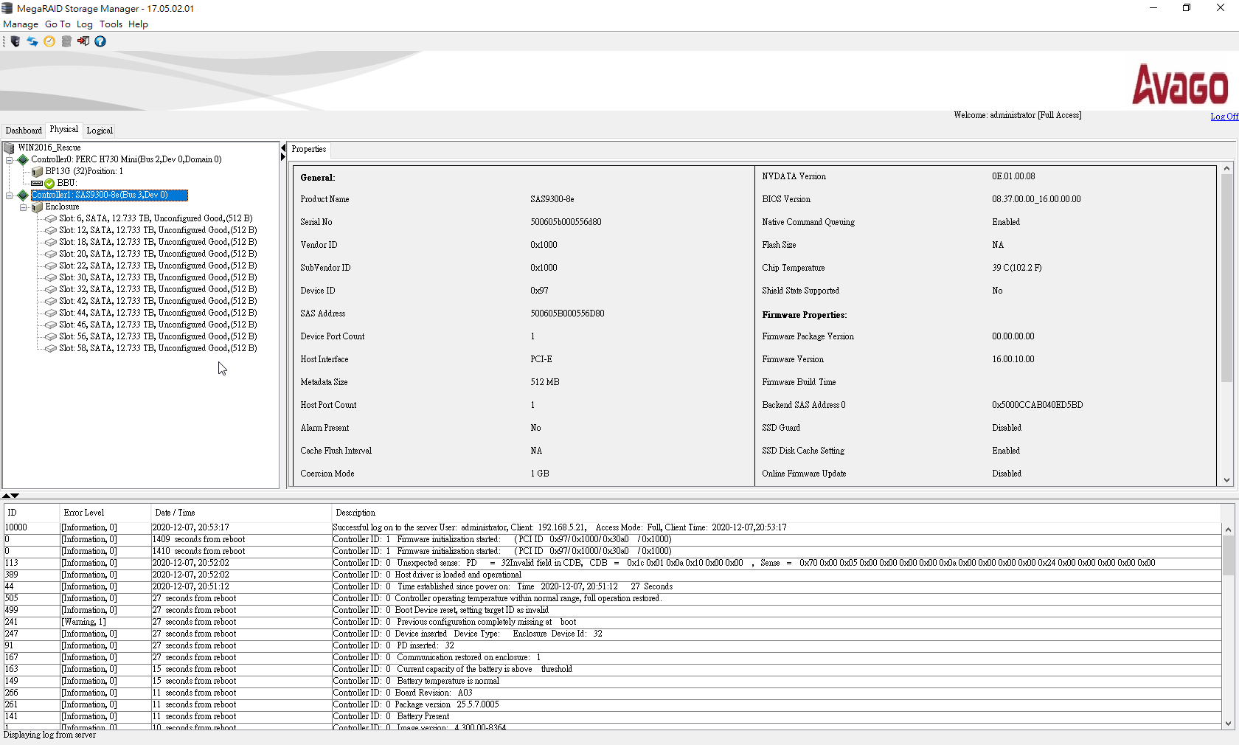
Task: Open Help with blue question mark icon
Action: (100, 41)
